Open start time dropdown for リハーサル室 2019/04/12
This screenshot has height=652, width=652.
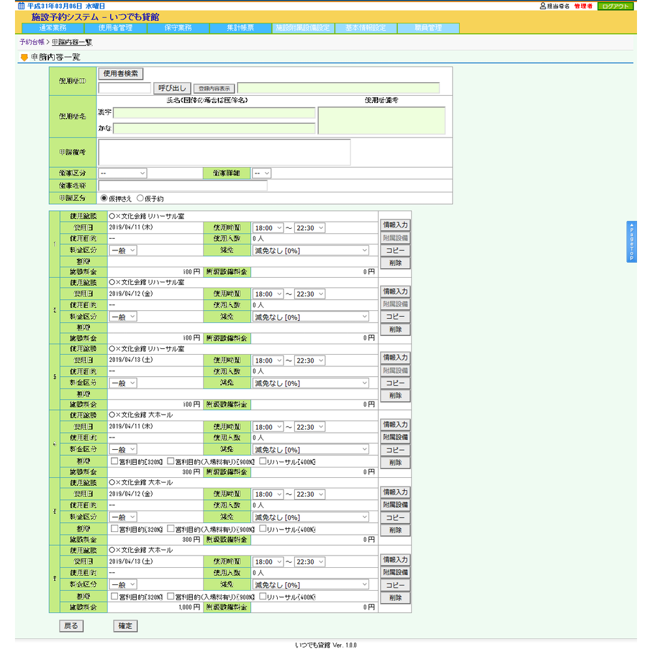click(x=268, y=294)
